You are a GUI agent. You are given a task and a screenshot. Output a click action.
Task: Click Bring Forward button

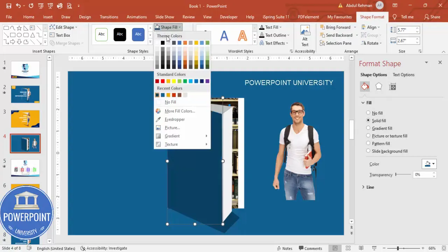click(335, 27)
